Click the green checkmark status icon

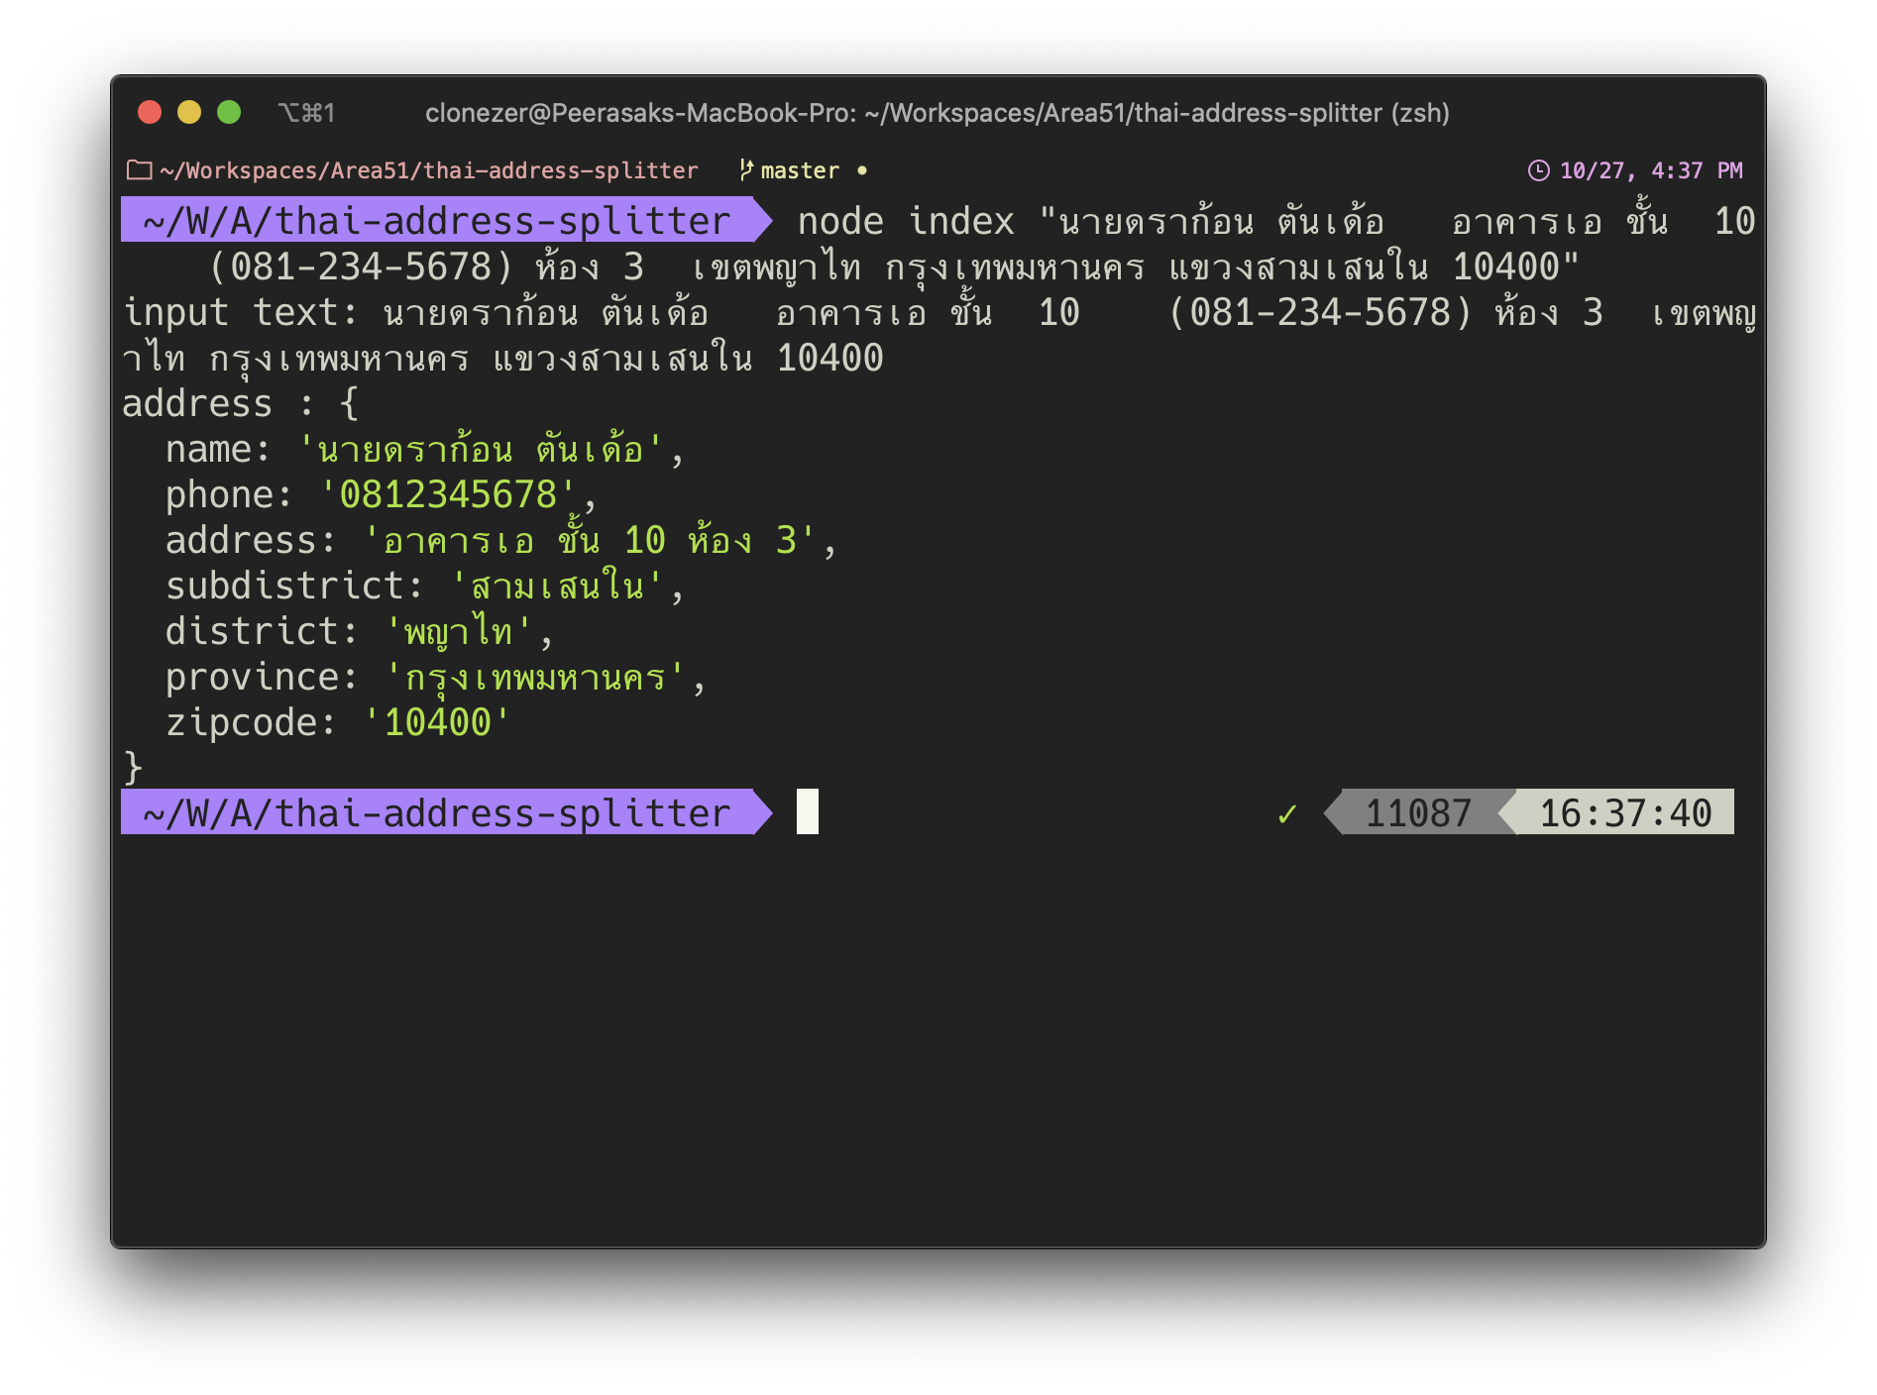1286,813
